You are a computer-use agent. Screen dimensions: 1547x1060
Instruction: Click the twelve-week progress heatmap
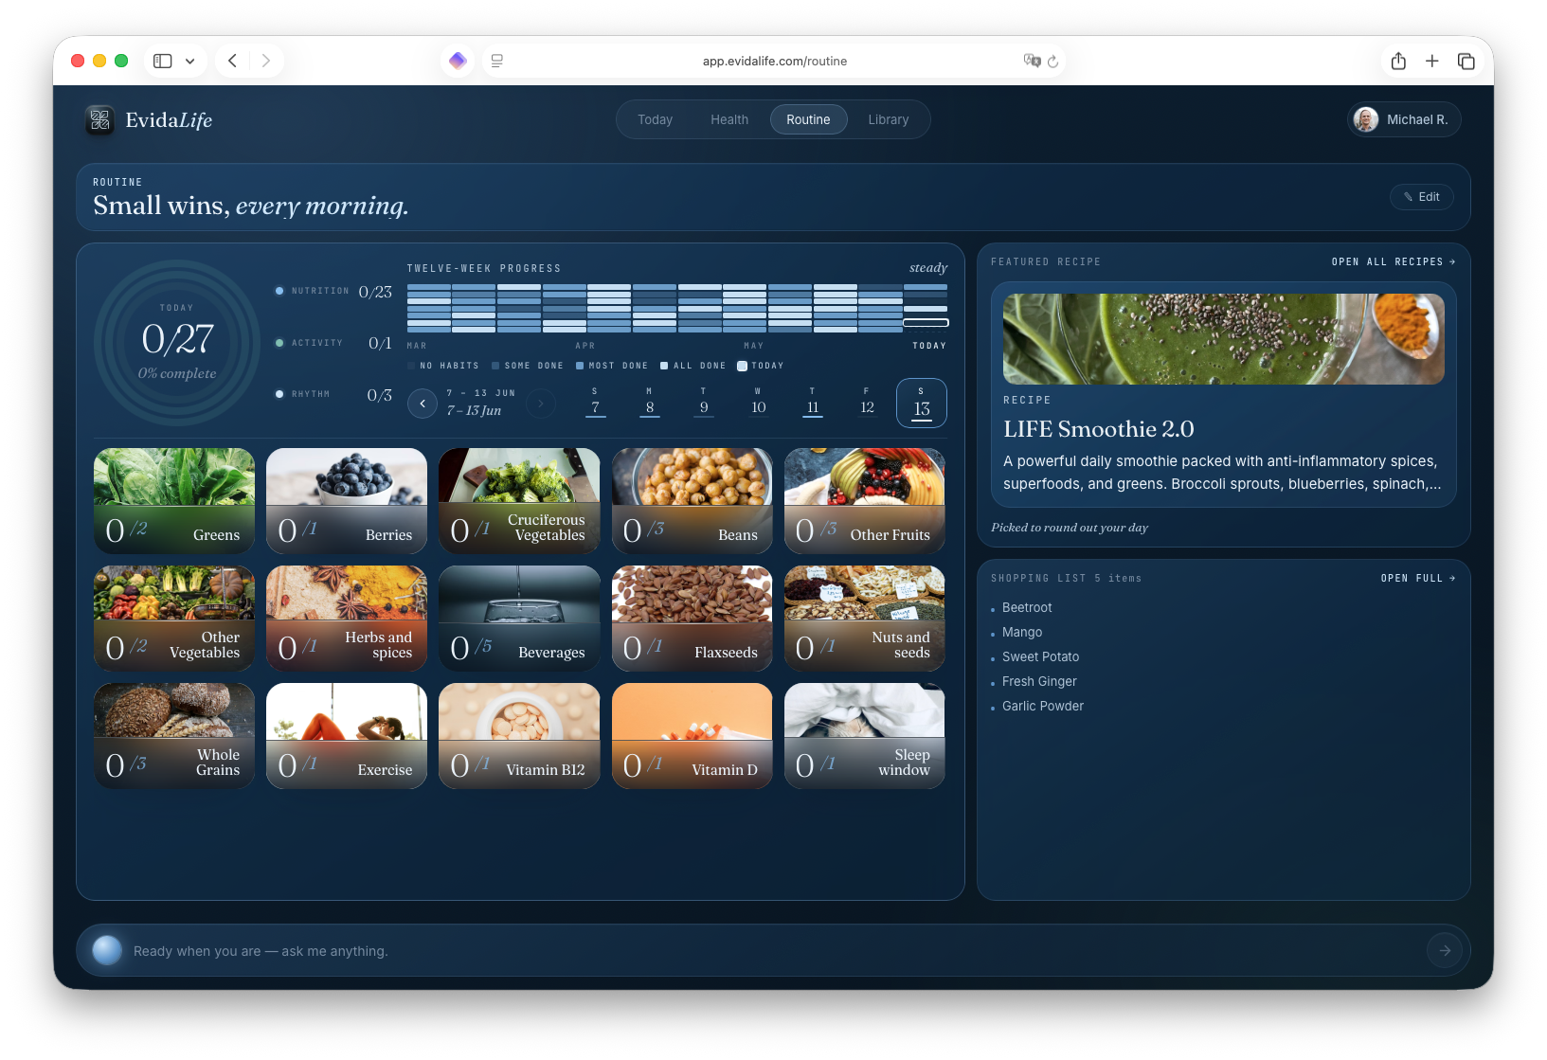tap(677, 308)
